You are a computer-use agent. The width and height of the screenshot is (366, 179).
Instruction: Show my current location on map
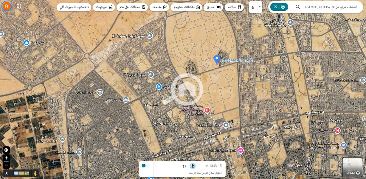6,150
